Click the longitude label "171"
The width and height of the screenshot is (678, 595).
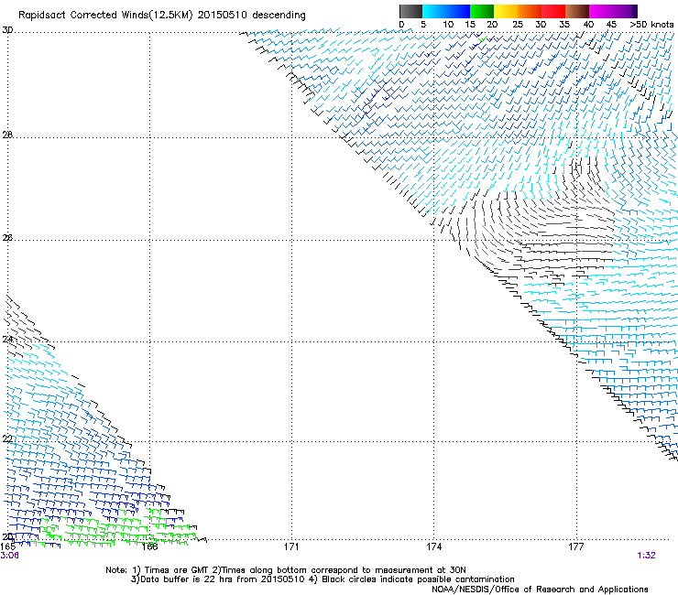click(x=291, y=546)
